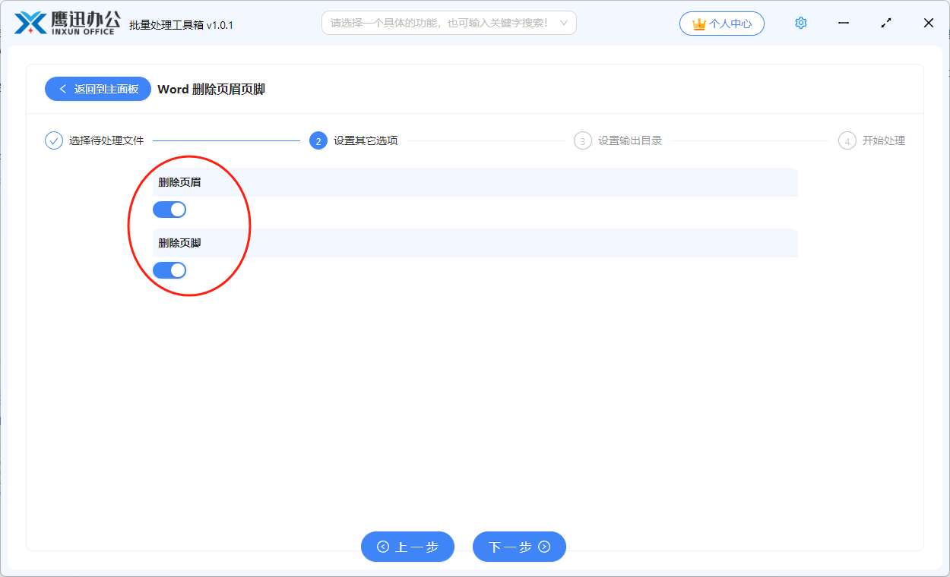This screenshot has width=950, height=577.
Task: Click the checkmark on 选择待处理文件 step
Action: tap(52, 140)
